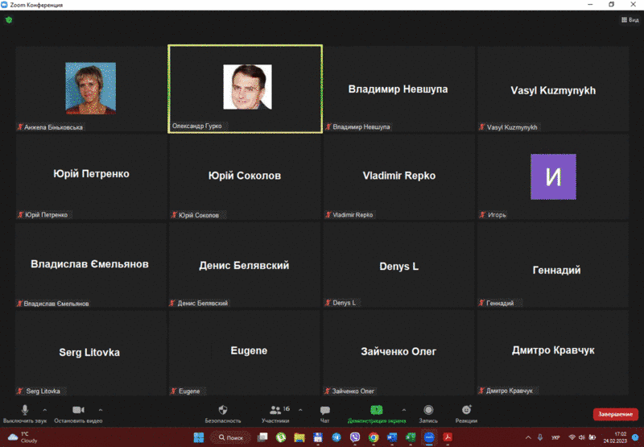Expand the arrow next to Участники
Image resolution: width=644 pixels, height=447 pixels.
[300, 408]
